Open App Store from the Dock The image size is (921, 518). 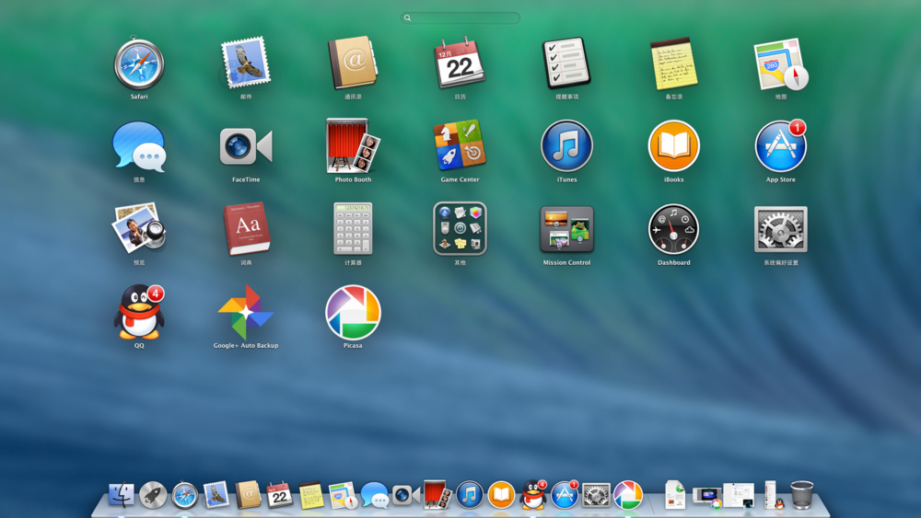tap(565, 495)
